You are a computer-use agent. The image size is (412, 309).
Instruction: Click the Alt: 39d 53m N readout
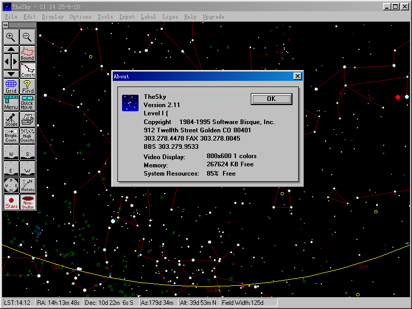click(200, 303)
